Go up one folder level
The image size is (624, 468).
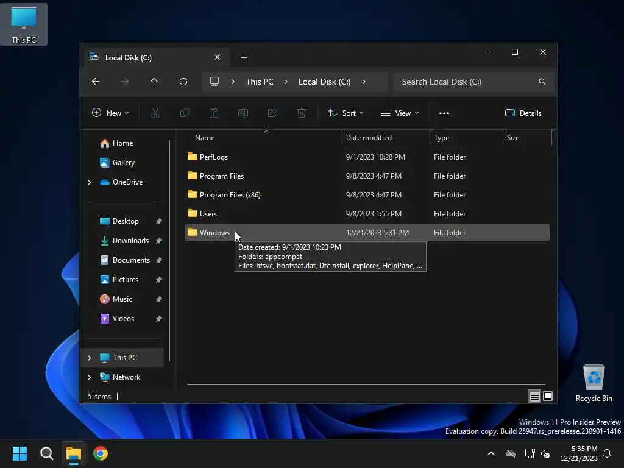pos(154,82)
